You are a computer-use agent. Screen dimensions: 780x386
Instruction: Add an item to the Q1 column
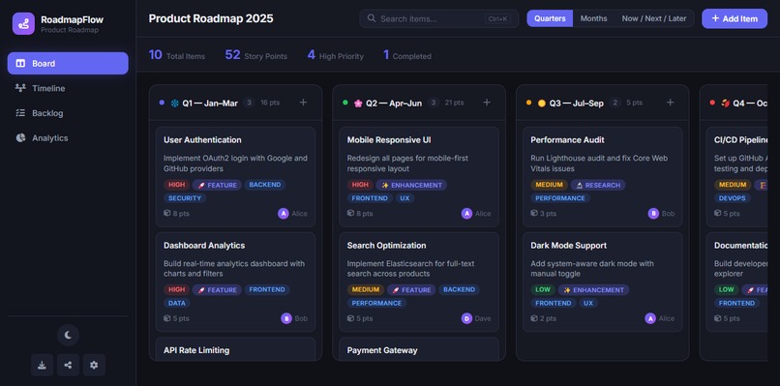[303, 103]
